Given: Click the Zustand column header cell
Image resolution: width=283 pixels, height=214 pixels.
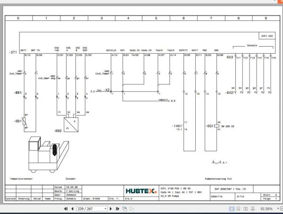Looking at the screenshot, I should 10,198.
